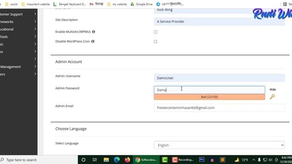Click the Bad (22/100) password strength bar
Viewport: 292px width, 164px height.
click(209, 97)
